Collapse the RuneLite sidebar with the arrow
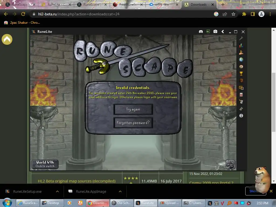276x207 pixels. point(223,32)
